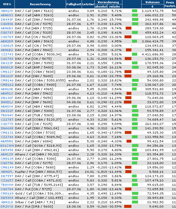Sort by the Bezeichnung column header

40,4
